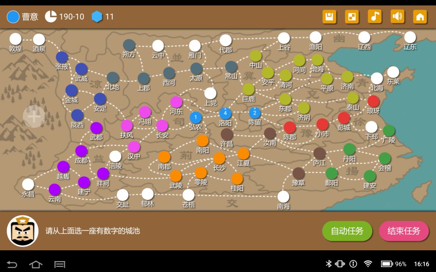This screenshot has width=436, height=272.
Task: Select the white 北海 city node
Action: click(377, 78)
